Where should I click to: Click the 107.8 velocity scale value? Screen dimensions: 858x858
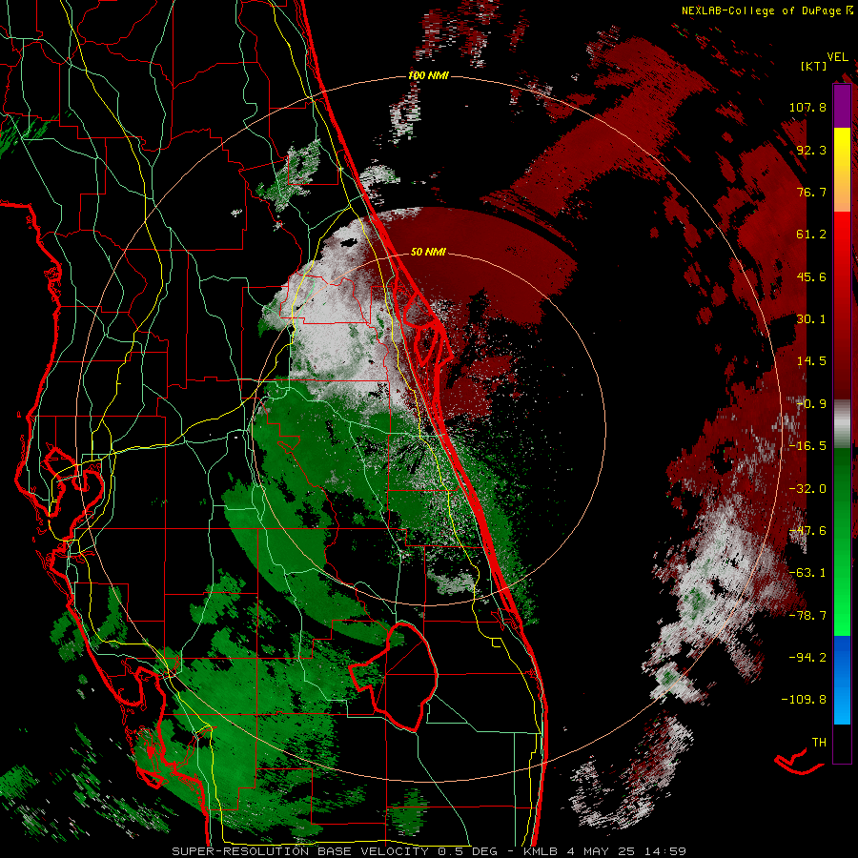coord(807,107)
